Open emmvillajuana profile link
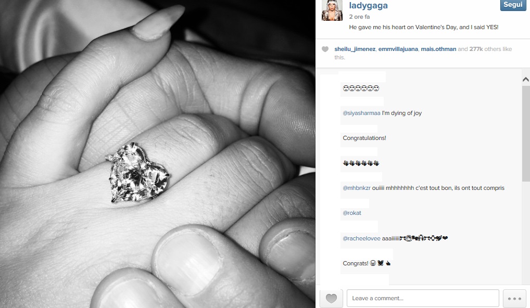 [398, 49]
